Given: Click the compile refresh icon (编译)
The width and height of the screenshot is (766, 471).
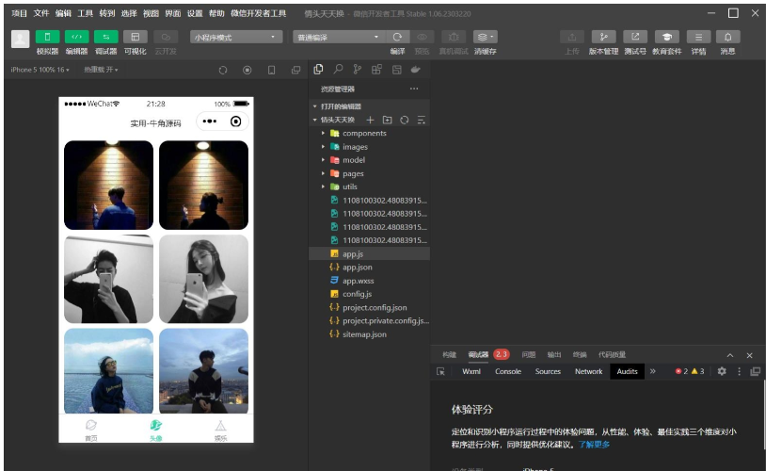Looking at the screenshot, I should pyautogui.click(x=397, y=37).
